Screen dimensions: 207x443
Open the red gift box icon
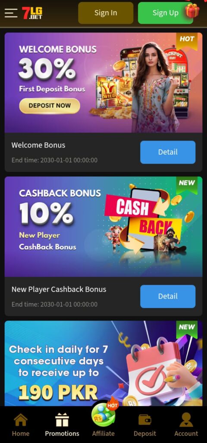click(192, 10)
